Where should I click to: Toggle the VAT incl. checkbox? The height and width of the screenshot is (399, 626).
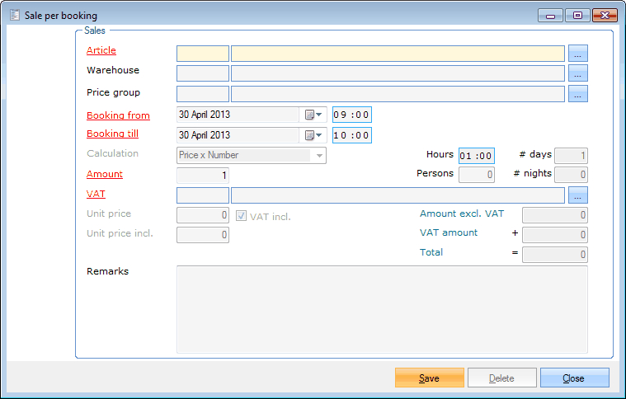(x=242, y=216)
